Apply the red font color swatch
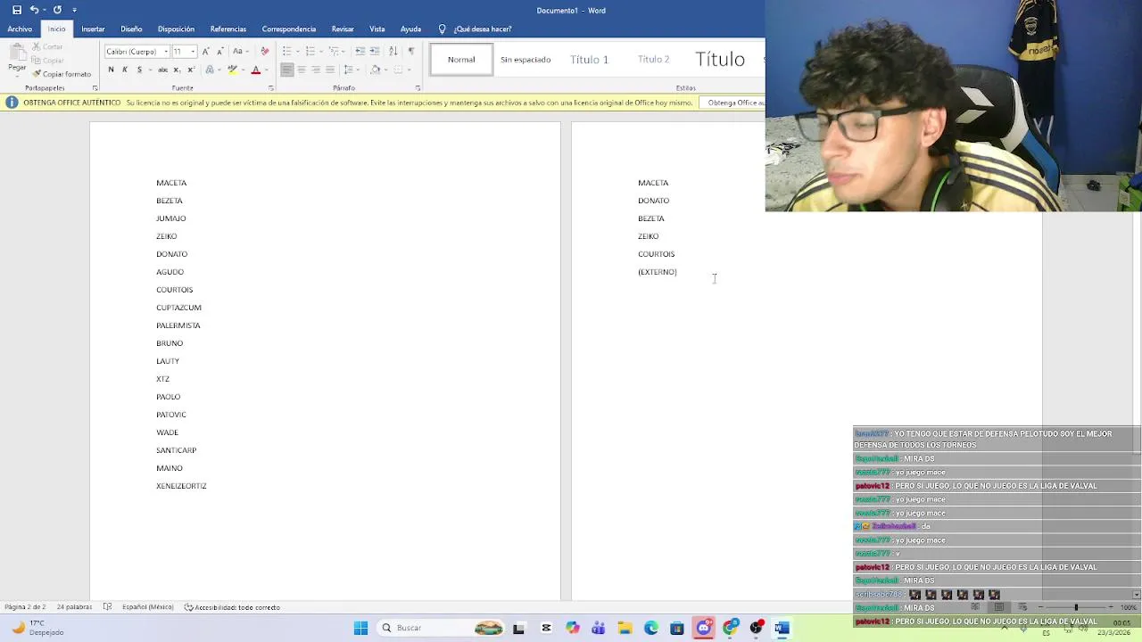1142x642 pixels. tap(255, 70)
